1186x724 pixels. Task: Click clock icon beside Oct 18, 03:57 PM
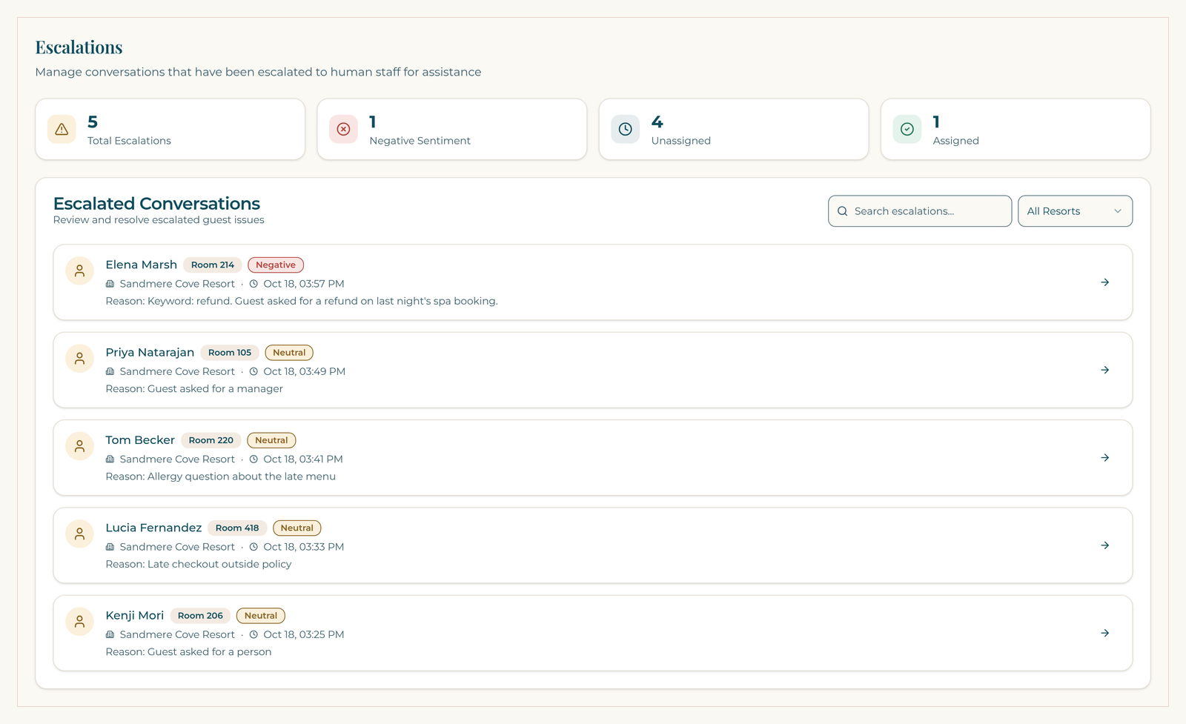point(254,284)
